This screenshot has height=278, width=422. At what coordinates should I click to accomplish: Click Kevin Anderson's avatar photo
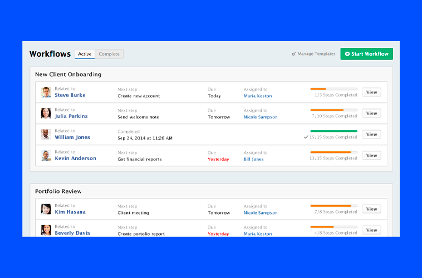point(46,155)
